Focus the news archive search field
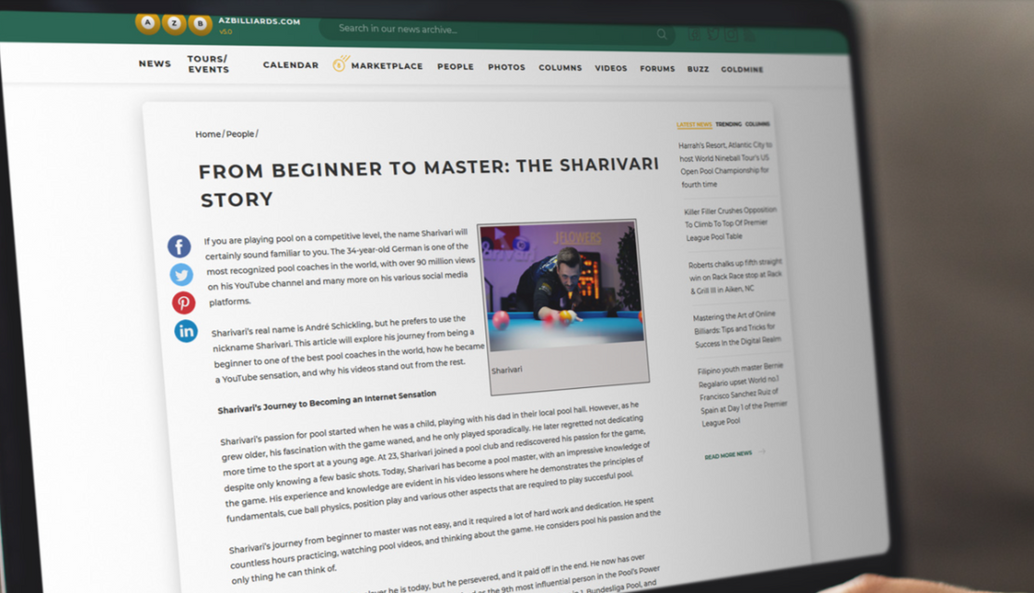 click(484, 30)
